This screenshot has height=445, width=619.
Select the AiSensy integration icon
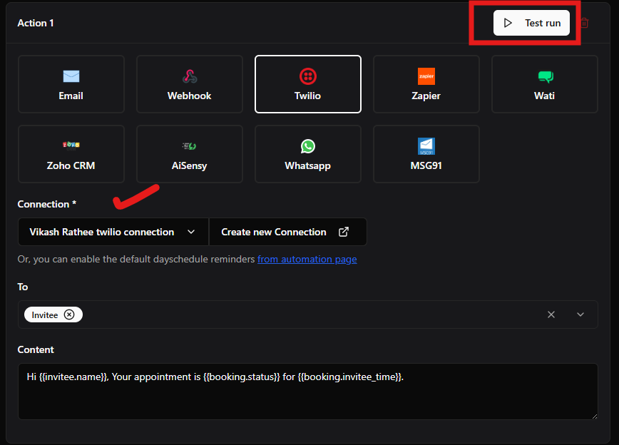[x=190, y=146]
